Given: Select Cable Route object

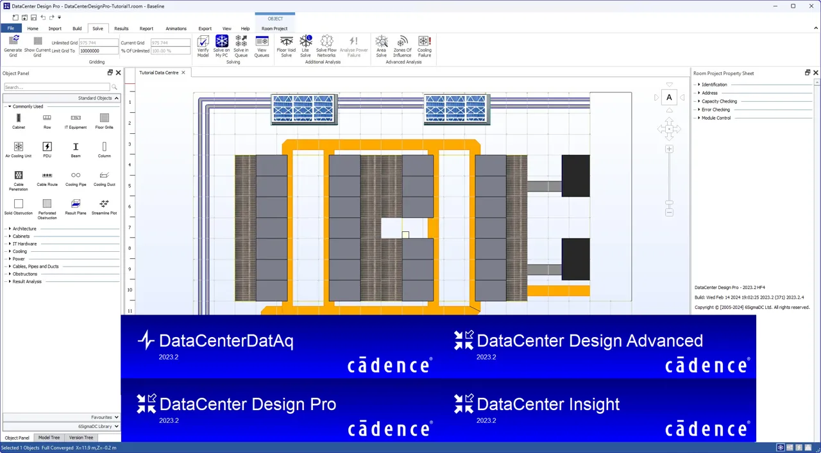Looking at the screenshot, I should [47, 179].
